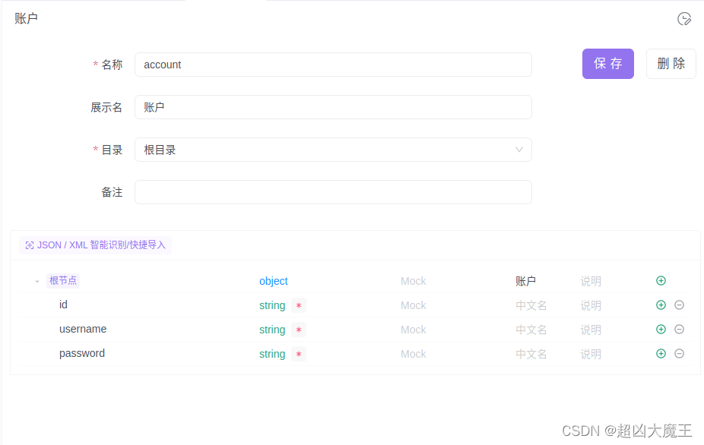Add child node to 根节点 row
Screen dimensions: 704x445
point(661,281)
